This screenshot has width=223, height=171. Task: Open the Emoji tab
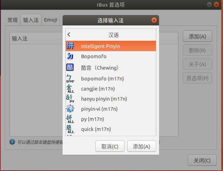click(51, 20)
